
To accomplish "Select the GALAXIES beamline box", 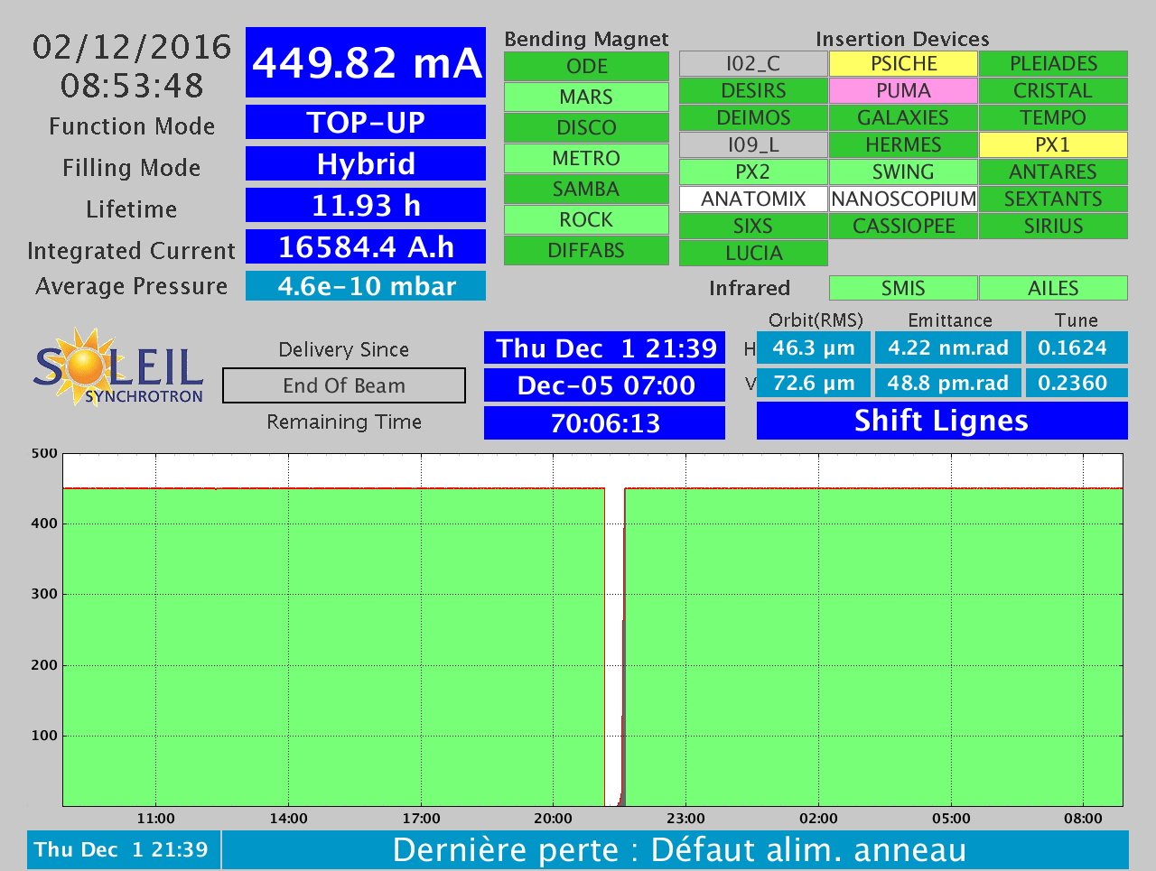I will pyautogui.click(x=903, y=117).
